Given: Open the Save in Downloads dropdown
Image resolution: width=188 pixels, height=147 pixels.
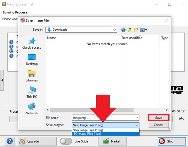Looking at the screenshot, I should point(81,30).
